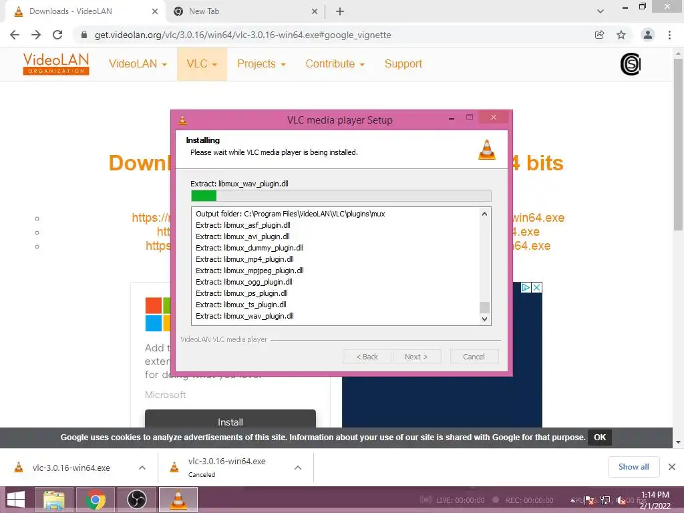Click Show all downloads
This screenshot has width=684, height=513.
[633, 467]
